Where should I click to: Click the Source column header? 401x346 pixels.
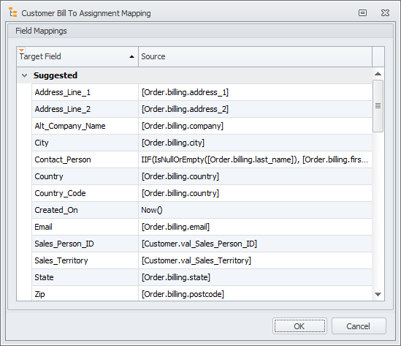click(255, 56)
